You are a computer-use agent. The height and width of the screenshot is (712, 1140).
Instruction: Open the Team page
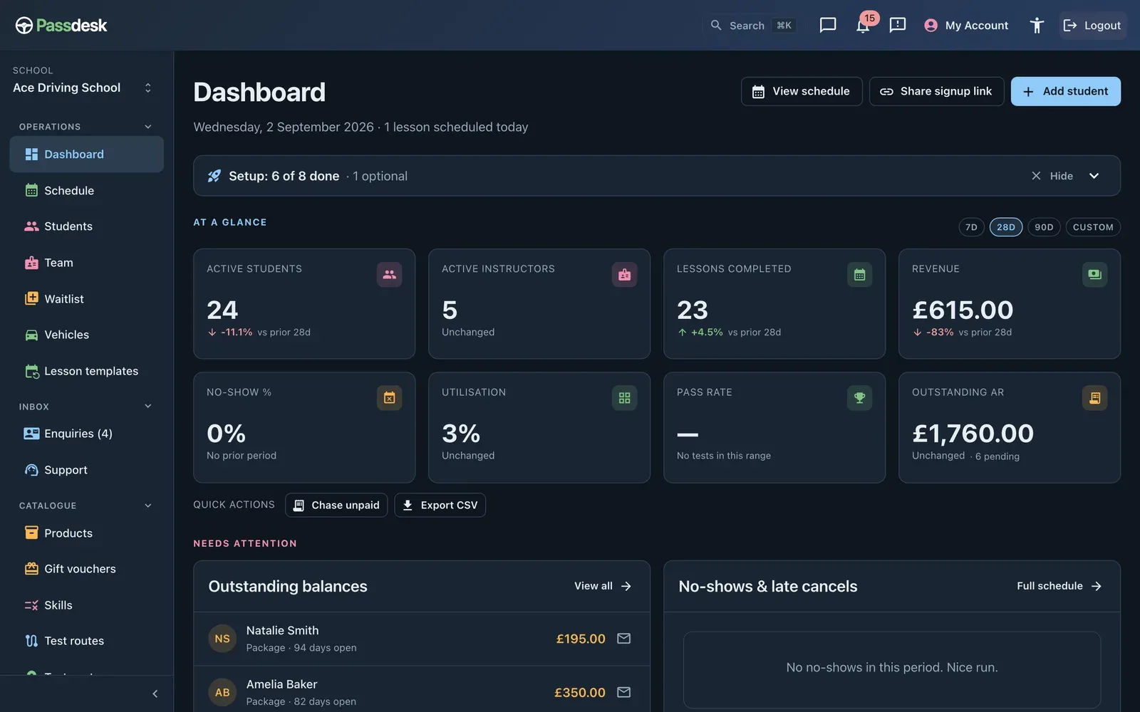tap(86, 263)
